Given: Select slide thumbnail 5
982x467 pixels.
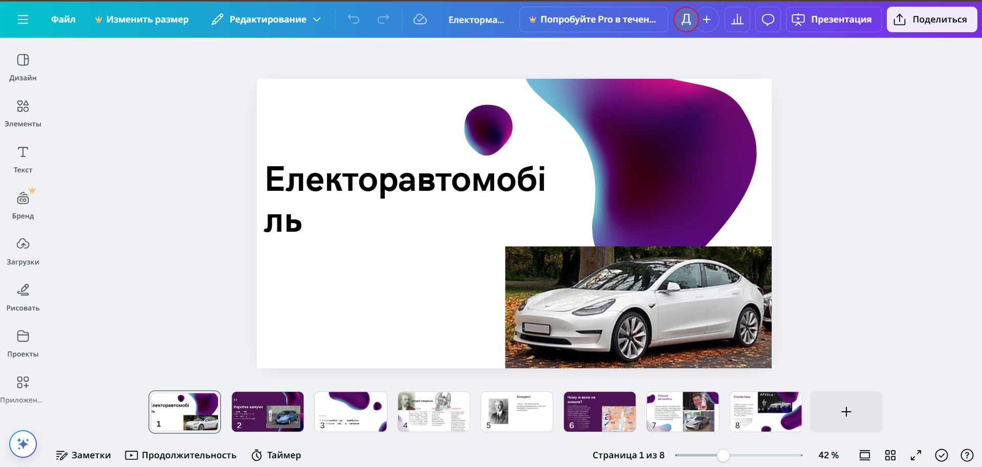Looking at the screenshot, I should click(517, 412).
